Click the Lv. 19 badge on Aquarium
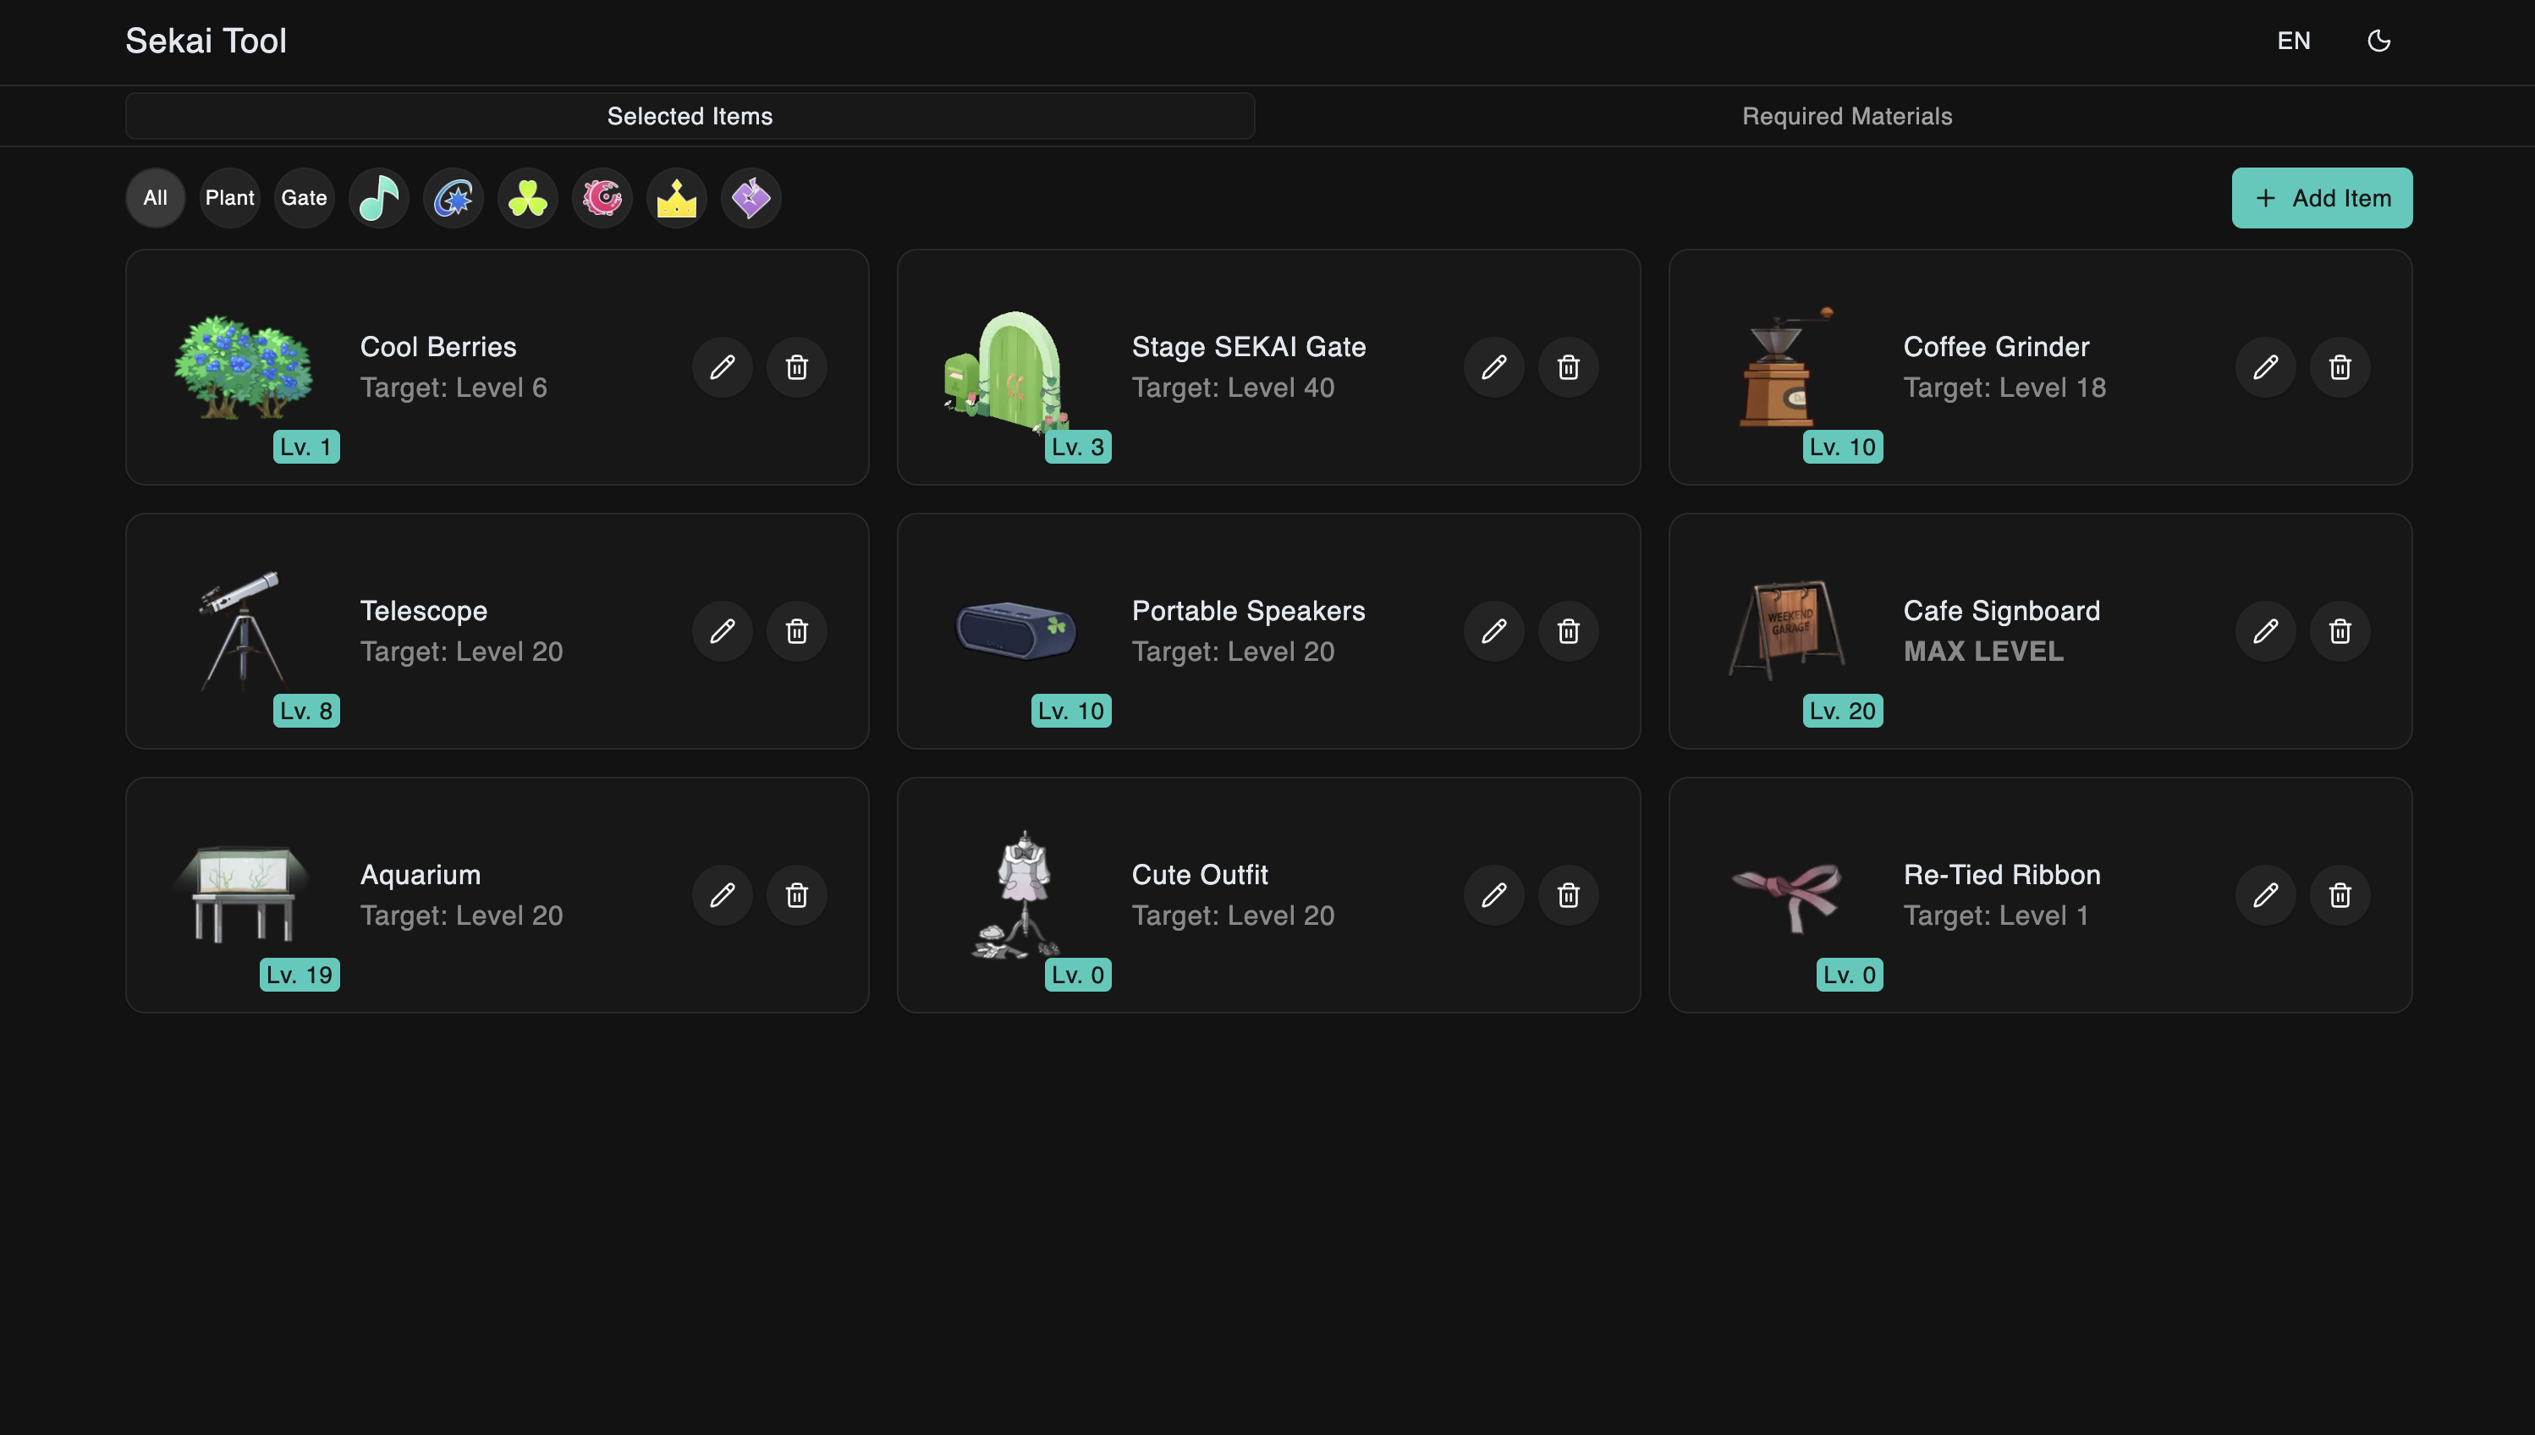Viewport: 2535px width, 1435px height. [300, 975]
